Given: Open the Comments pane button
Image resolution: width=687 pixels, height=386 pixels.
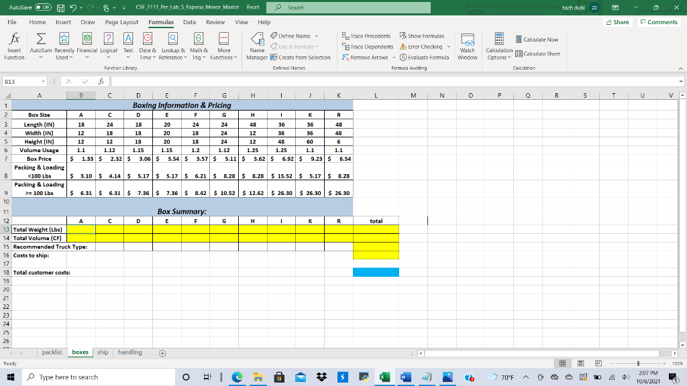Looking at the screenshot, I should (659, 22).
